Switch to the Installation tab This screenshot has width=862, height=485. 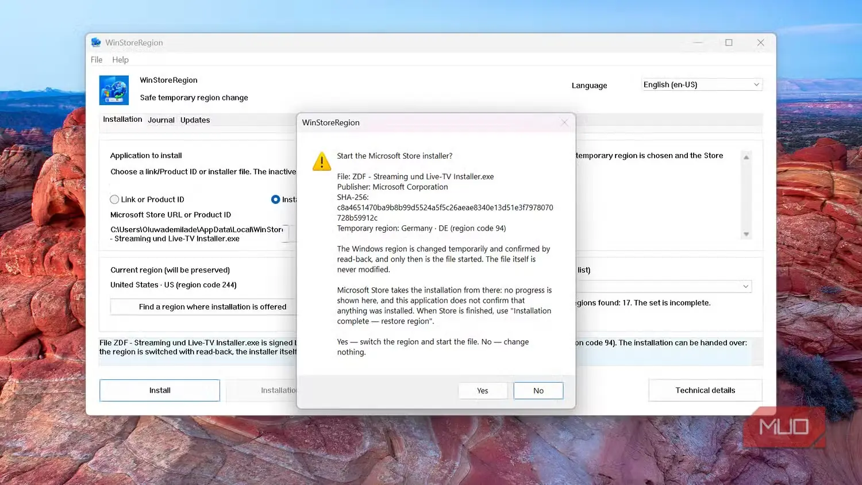coord(122,120)
